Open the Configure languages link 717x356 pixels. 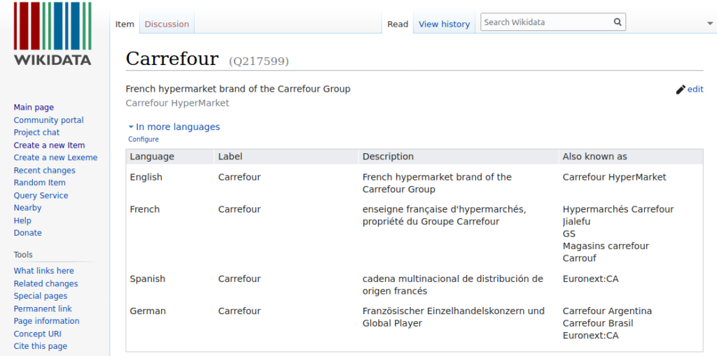(x=144, y=139)
